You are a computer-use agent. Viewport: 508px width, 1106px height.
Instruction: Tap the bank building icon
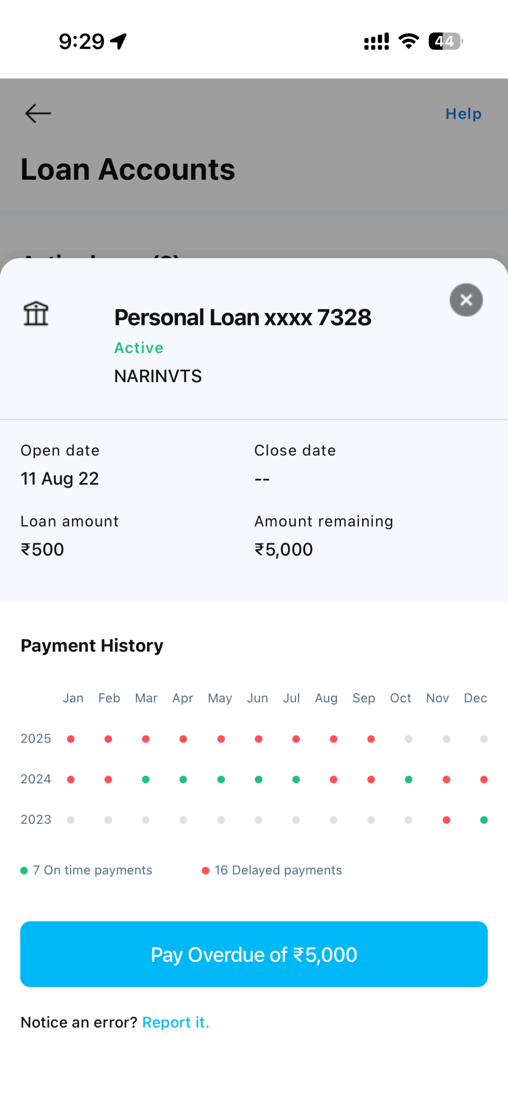(x=36, y=314)
